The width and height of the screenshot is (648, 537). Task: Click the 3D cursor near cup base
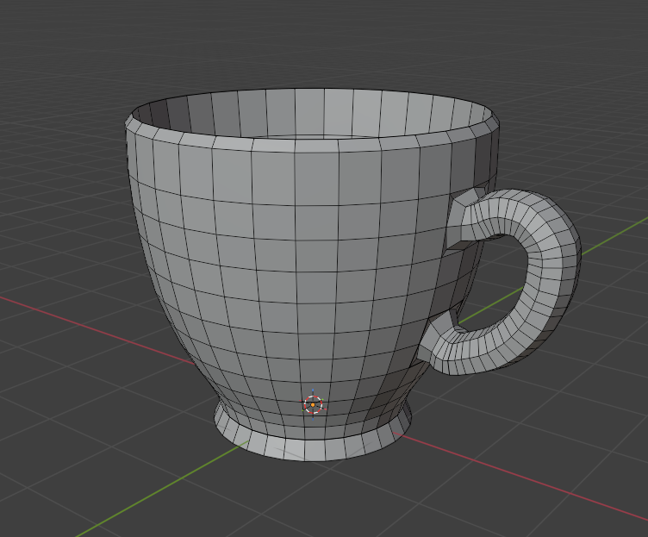313,405
